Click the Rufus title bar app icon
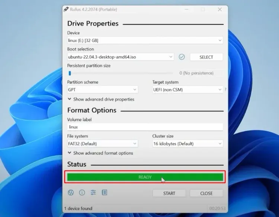Screen dimensions: 279x217 tap(66, 9)
